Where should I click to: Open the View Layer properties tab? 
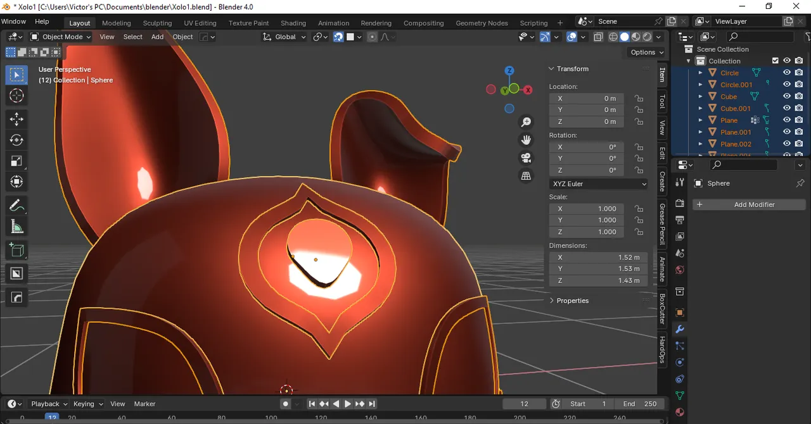(680, 237)
